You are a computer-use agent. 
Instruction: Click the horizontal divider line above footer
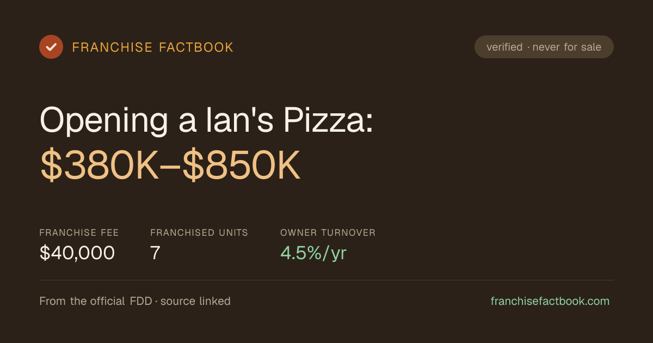click(326, 280)
